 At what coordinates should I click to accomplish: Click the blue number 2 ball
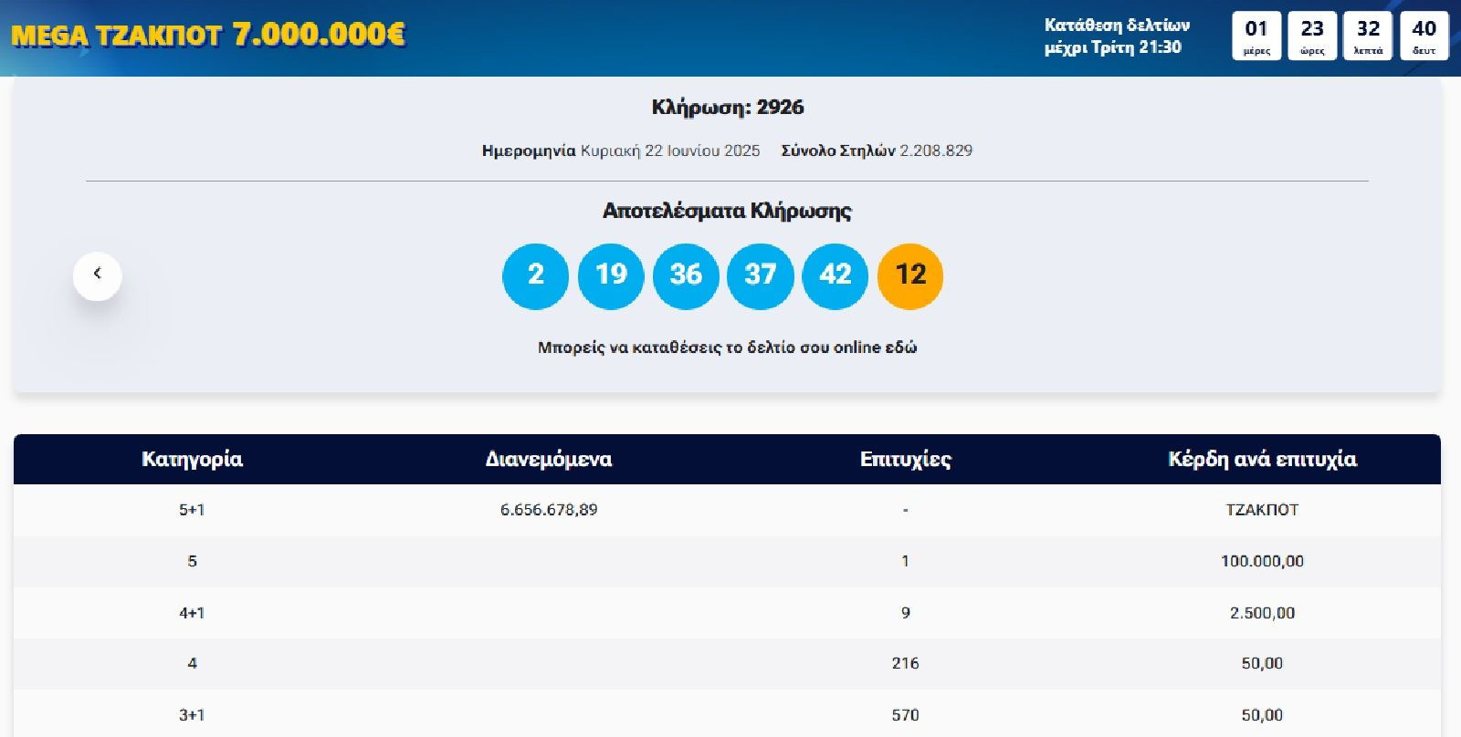535,275
